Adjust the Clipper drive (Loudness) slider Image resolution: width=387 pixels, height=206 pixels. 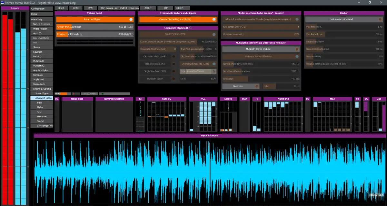coord(95,27)
